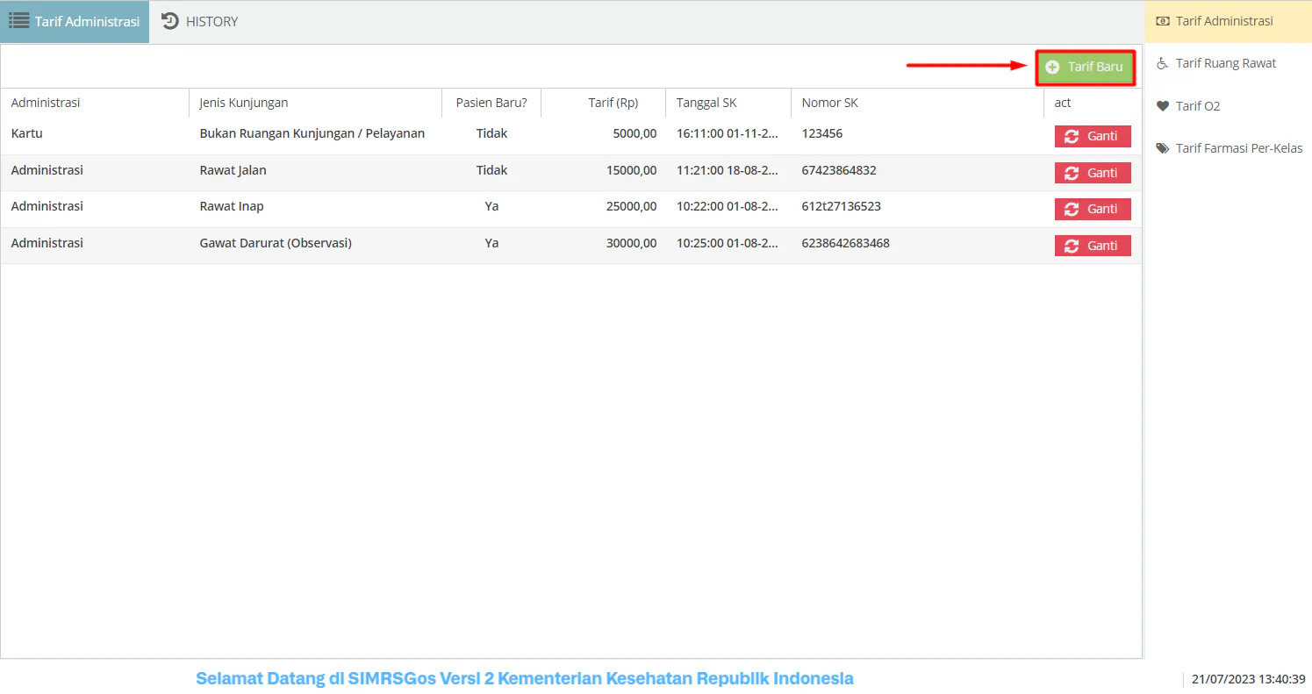Click the act column header
This screenshot has height=694, width=1312.
(1093, 103)
